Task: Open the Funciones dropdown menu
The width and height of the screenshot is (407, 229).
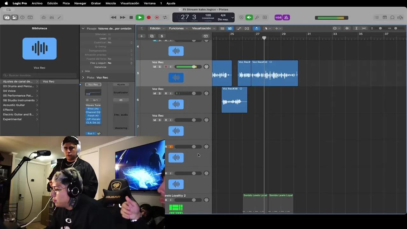Action: pyautogui.click(x=178, y=28)
